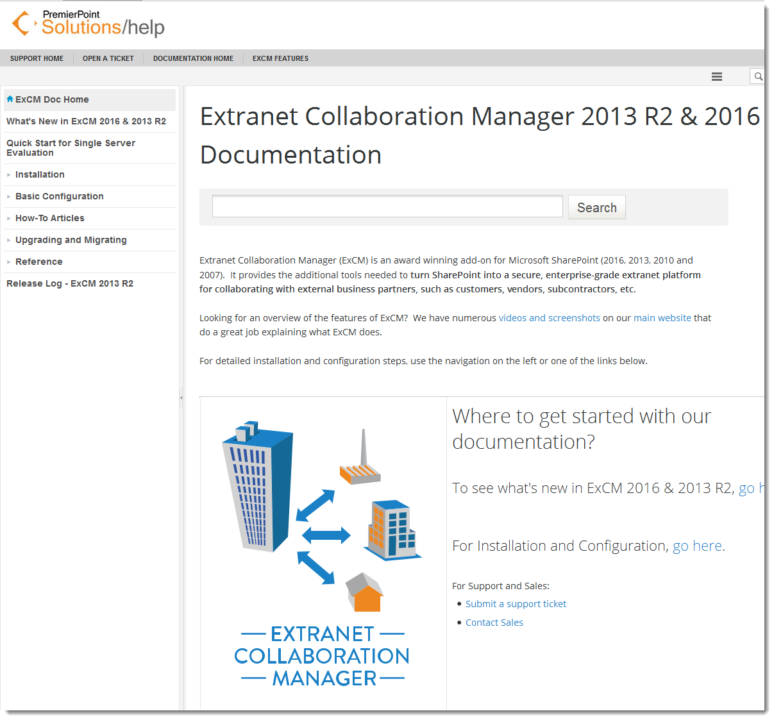Open ExCM Features menu item
Screen dimensions: 774x720
(x=280, y=58)
